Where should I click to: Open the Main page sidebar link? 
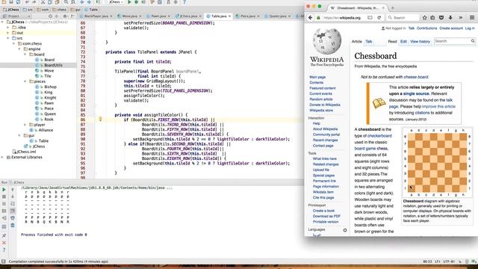[x=317, y=77]
